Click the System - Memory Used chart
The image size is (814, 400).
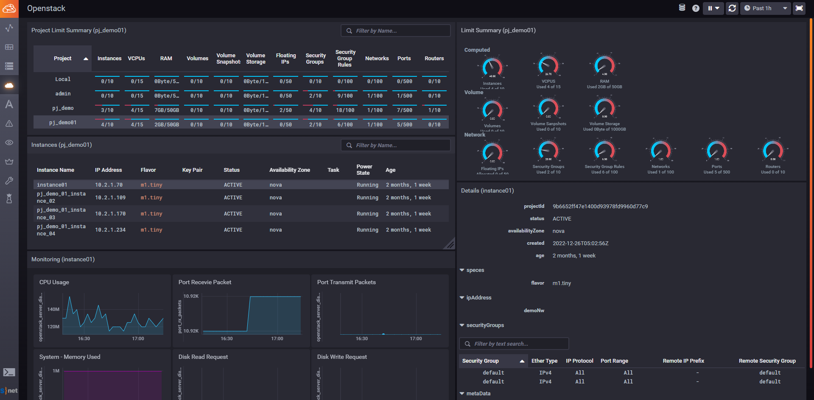pos(102,375)
